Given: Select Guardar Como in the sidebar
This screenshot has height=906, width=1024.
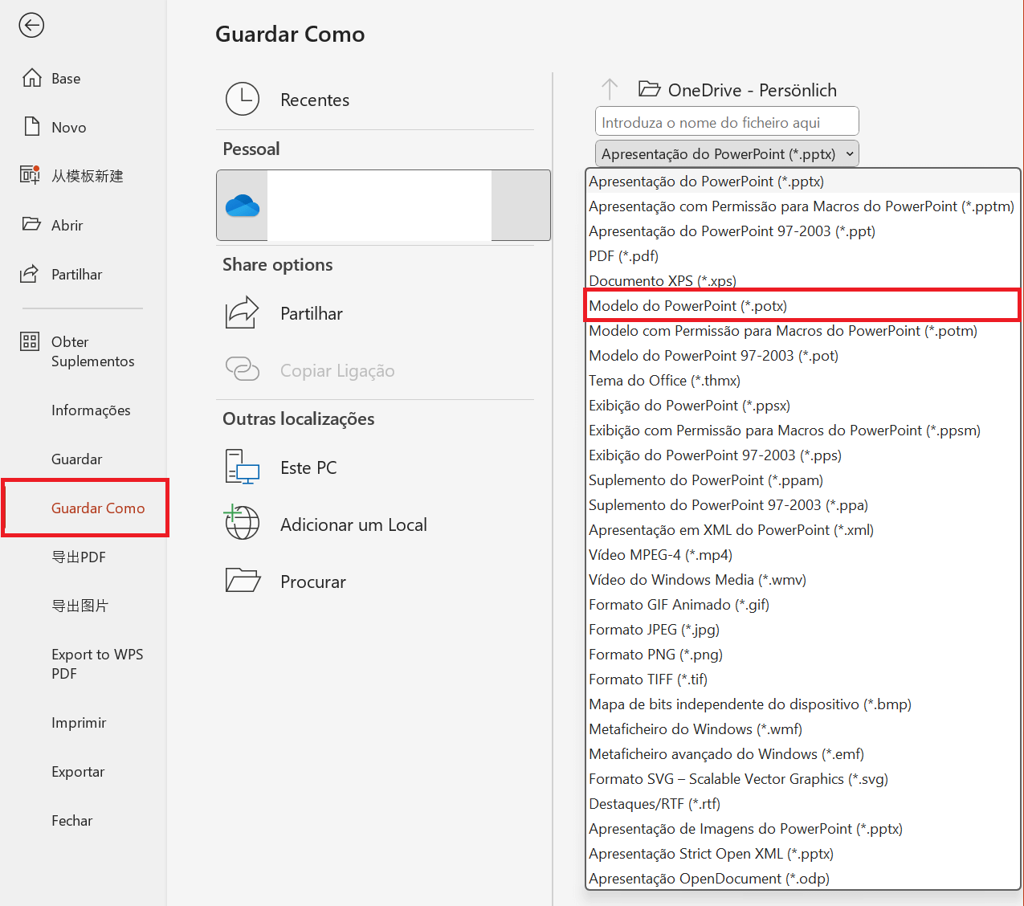Looking at the screenshot, I should (x=98, y=508).
